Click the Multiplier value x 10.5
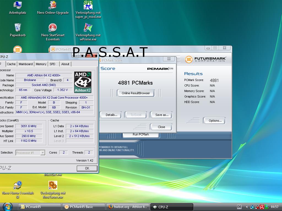The image size is (282, 211). [29, 131]
